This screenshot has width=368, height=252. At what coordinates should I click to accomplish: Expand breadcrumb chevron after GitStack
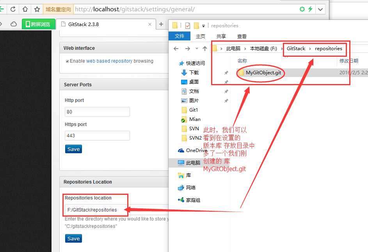tap(310, 49)
